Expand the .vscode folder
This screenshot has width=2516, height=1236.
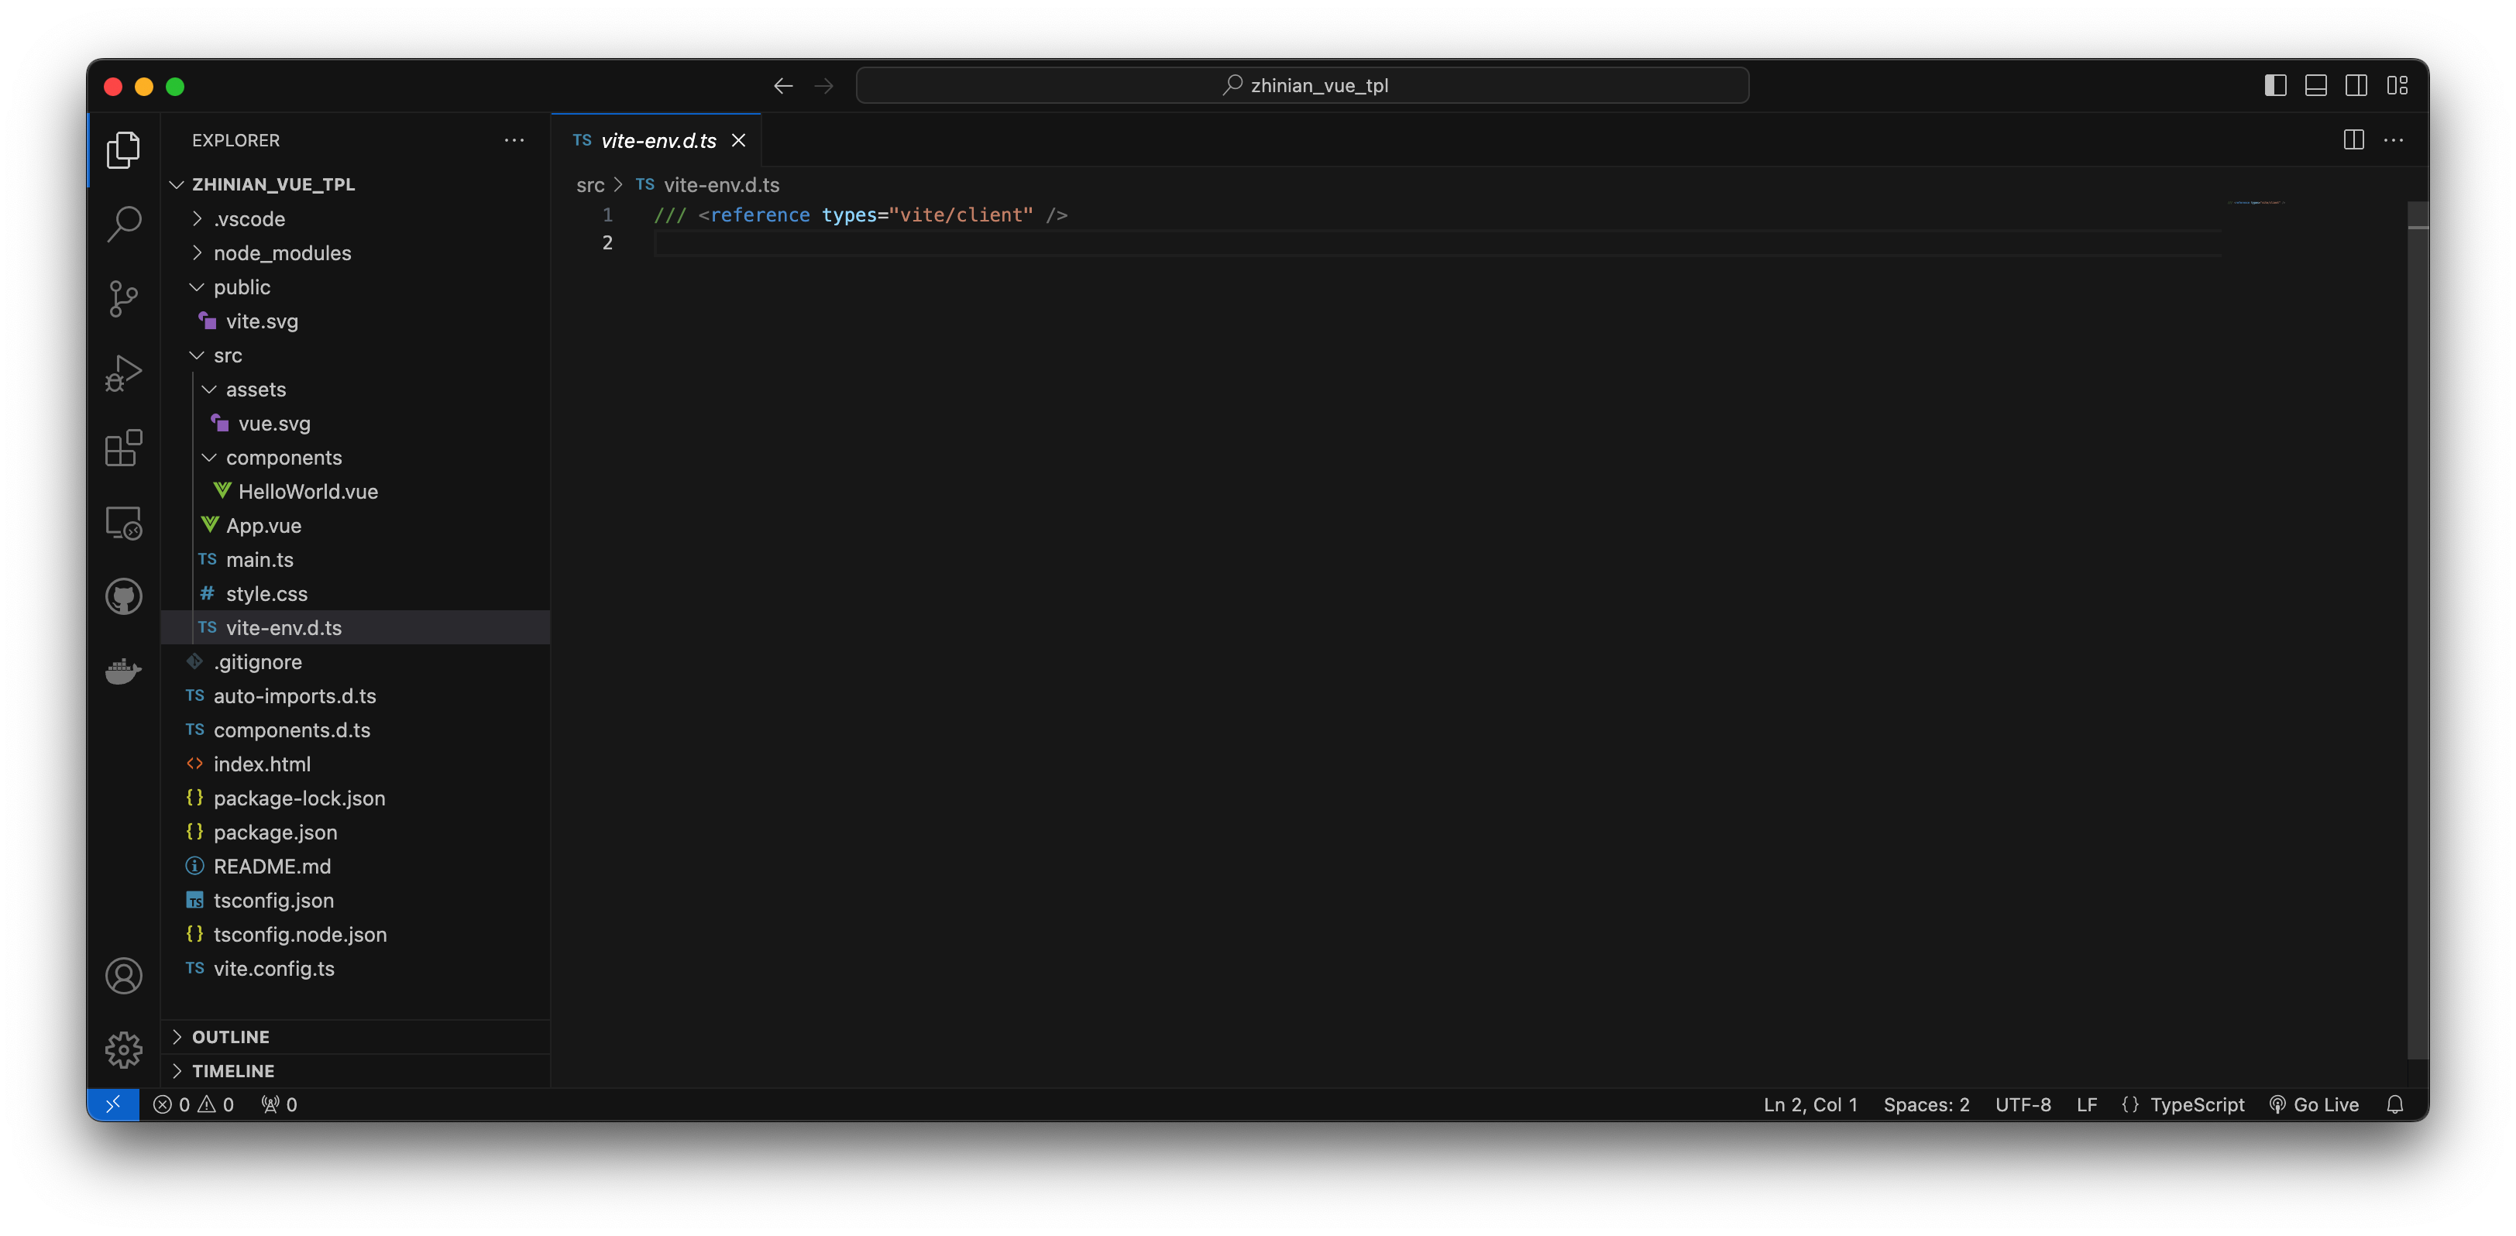[x=356, y=218]
